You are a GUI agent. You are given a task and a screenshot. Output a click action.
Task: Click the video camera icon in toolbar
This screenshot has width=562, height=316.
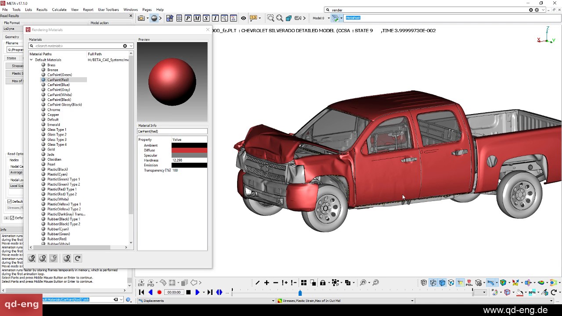point(298,18)
